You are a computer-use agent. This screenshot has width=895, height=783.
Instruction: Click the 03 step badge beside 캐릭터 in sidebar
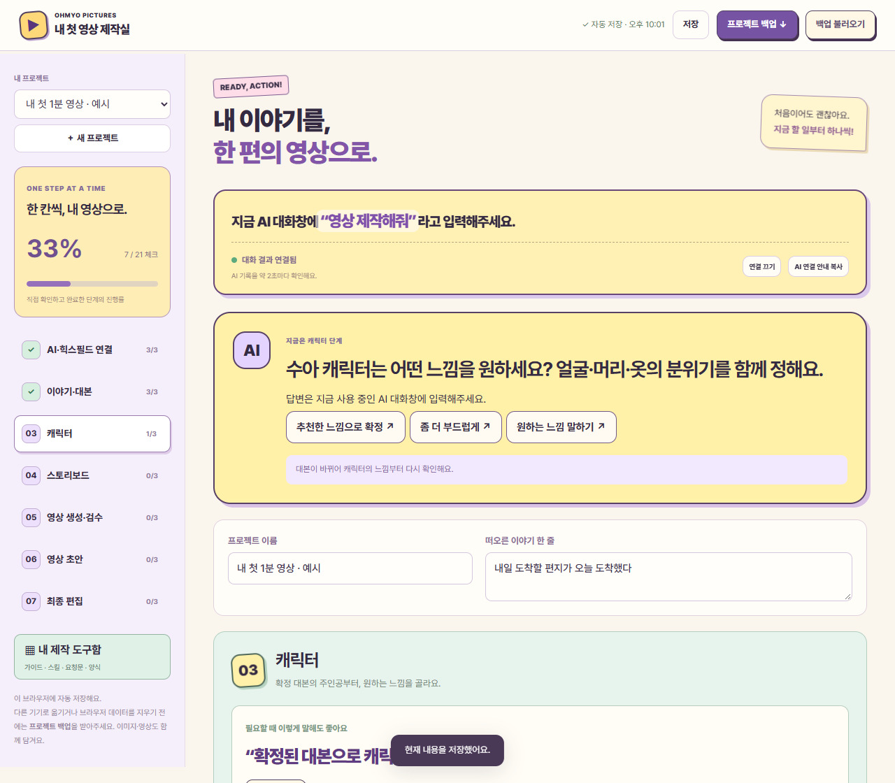[31, 433]
